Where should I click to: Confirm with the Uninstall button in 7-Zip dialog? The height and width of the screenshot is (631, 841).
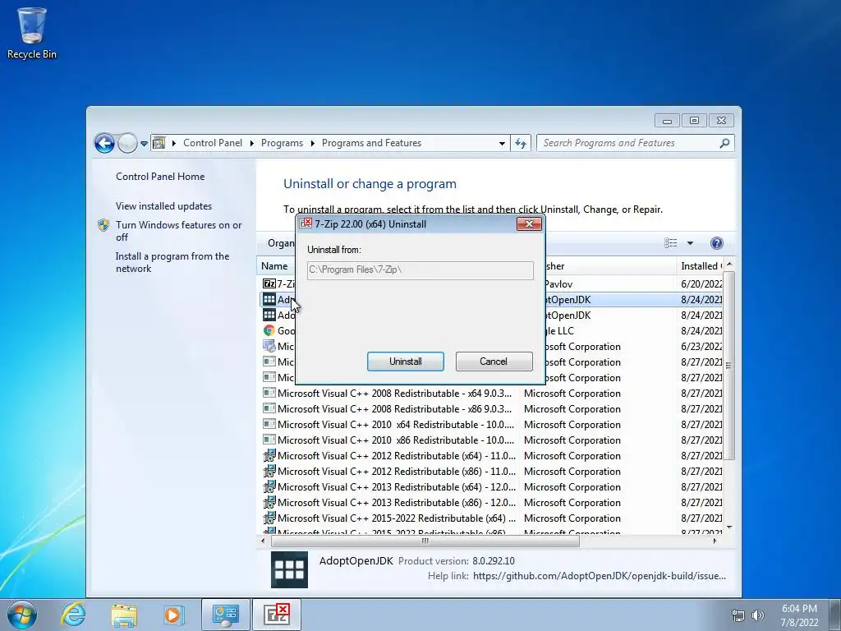[x=406, y=362]
